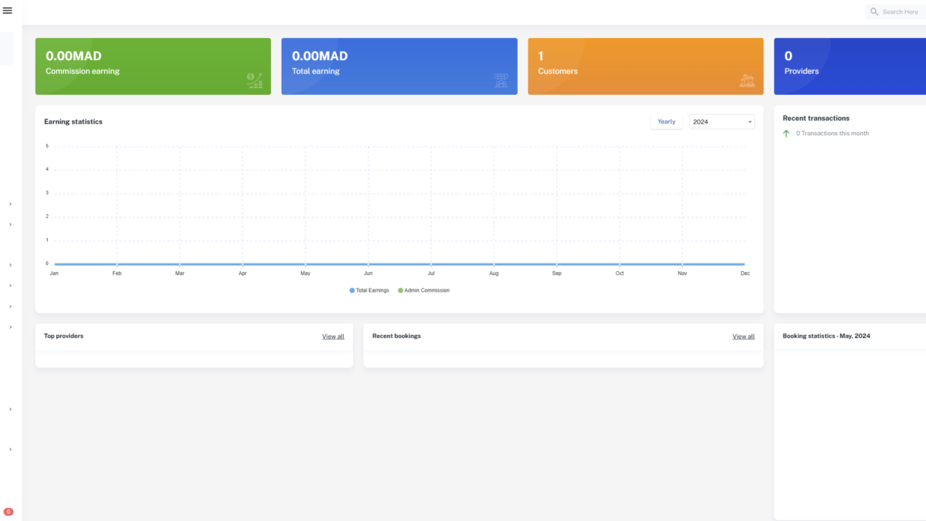926x521 pixels.
Task: Click the Earning statistics heading
Action: pos(73,122)
